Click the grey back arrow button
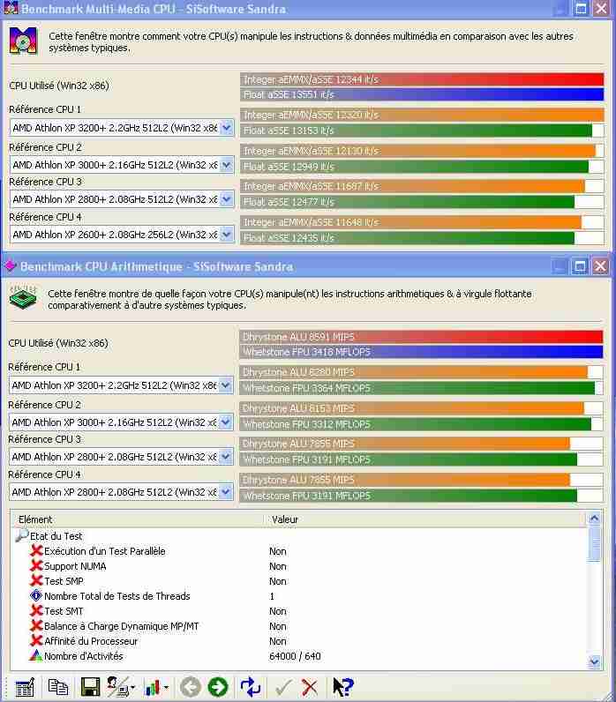This screenshot has height=702, width=616. pos(191,687)
